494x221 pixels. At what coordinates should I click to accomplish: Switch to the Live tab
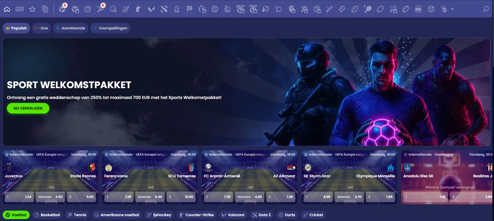point(41,28)
